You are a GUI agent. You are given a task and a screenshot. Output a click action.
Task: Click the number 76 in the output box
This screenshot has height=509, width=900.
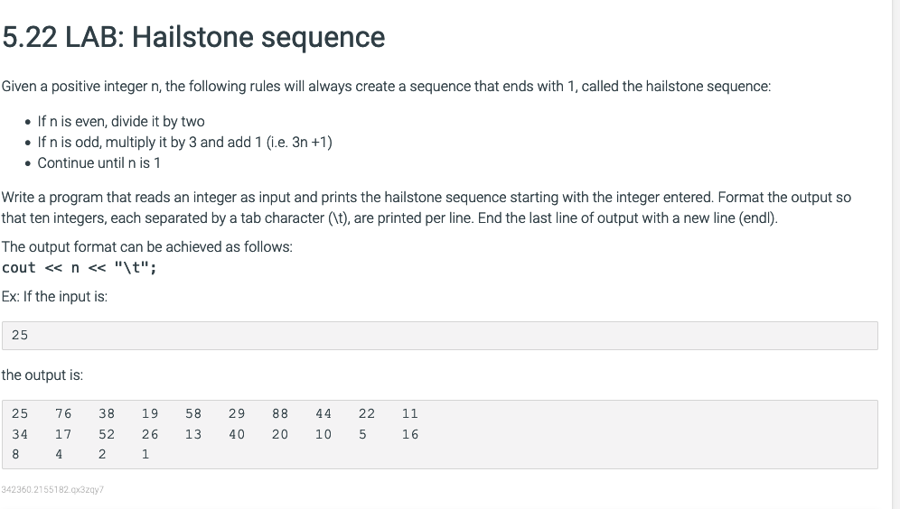(63, 413)
